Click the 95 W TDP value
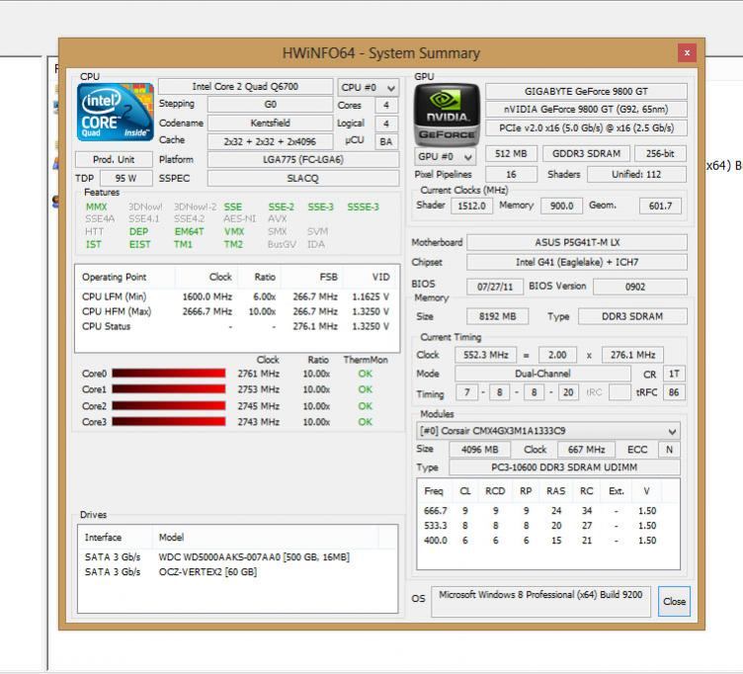 tap(126, 178)
